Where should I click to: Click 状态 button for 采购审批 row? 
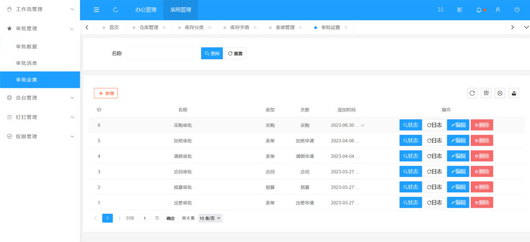(411, 125)
